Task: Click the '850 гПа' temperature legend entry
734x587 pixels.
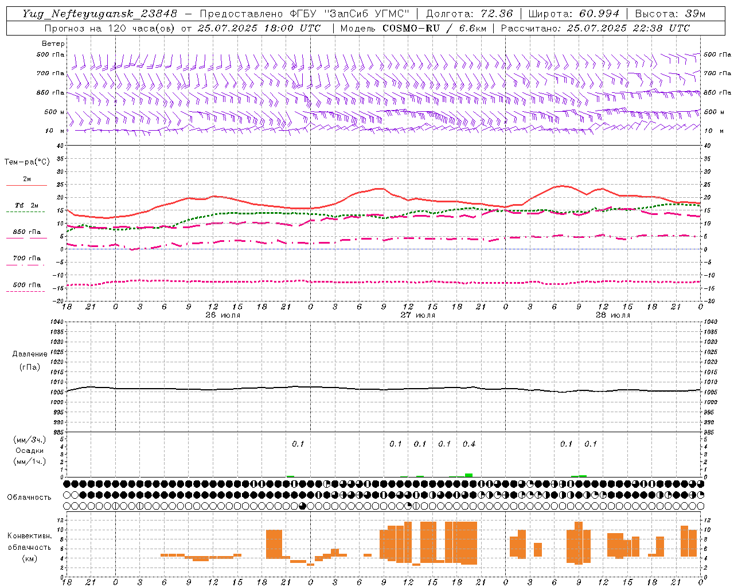Action: point(27,232)
